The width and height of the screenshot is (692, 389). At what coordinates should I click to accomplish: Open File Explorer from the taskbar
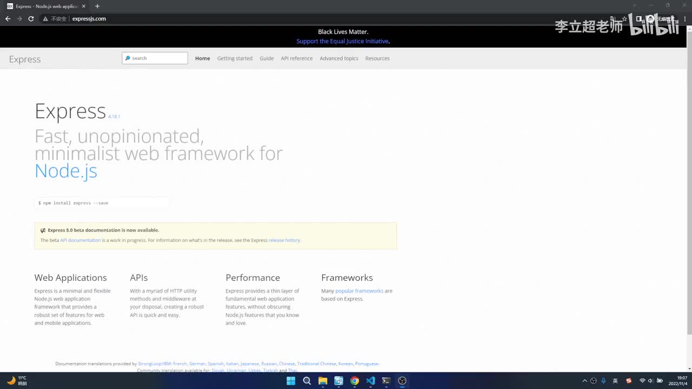[323, 381]
